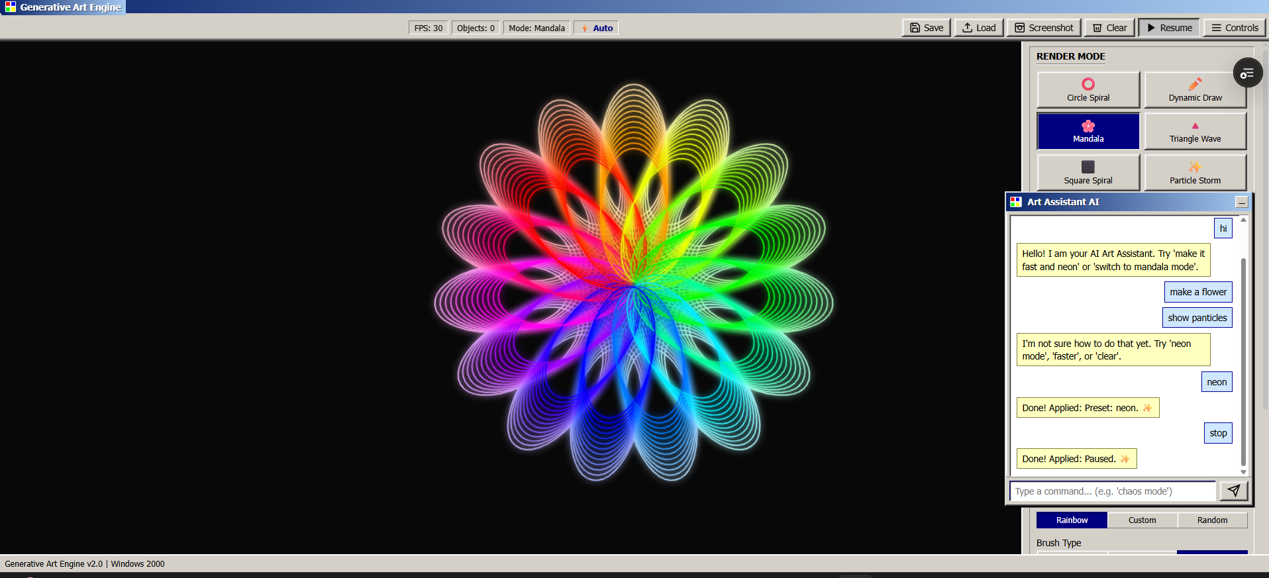The width and height of the screenshot is (1269, 578).
Task: Click the 'I'm not sure how' reply message
Action: 1113,350
